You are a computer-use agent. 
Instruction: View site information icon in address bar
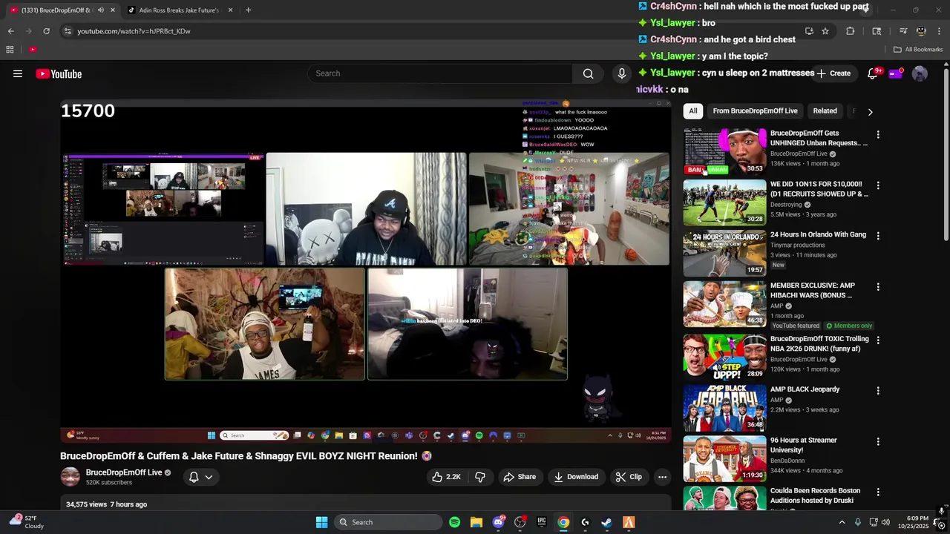coord(68,31)
